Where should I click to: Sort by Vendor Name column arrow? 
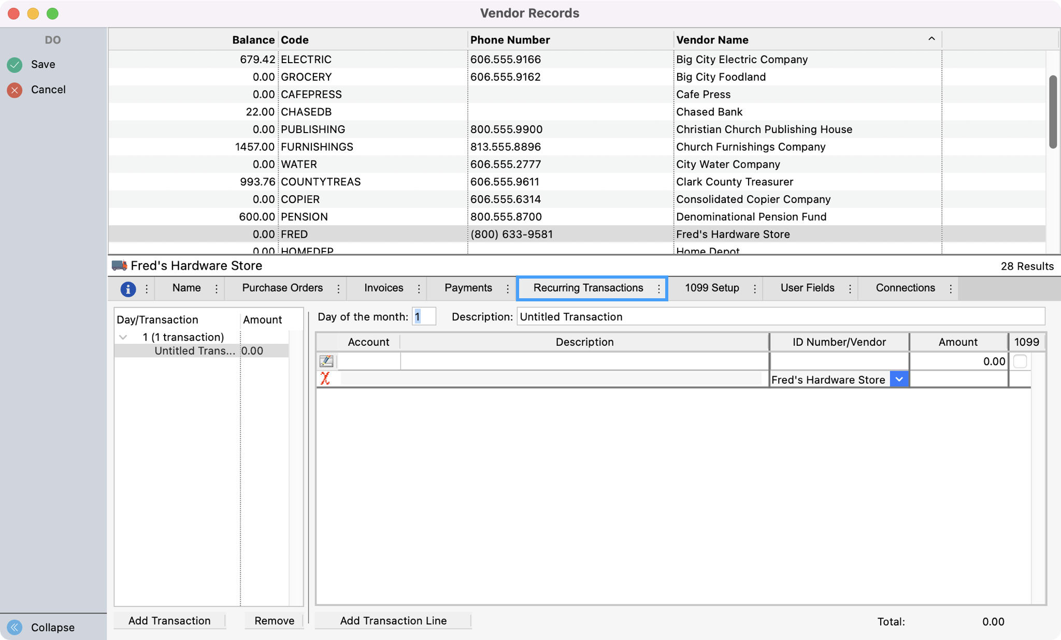[931, 39]
